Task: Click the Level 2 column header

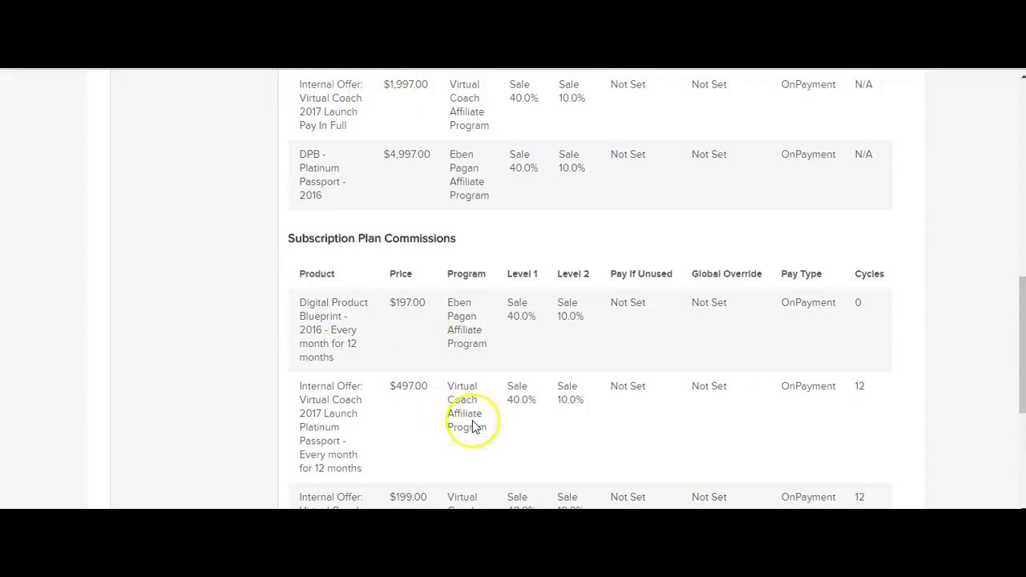Action: click(x=573, y=273)
